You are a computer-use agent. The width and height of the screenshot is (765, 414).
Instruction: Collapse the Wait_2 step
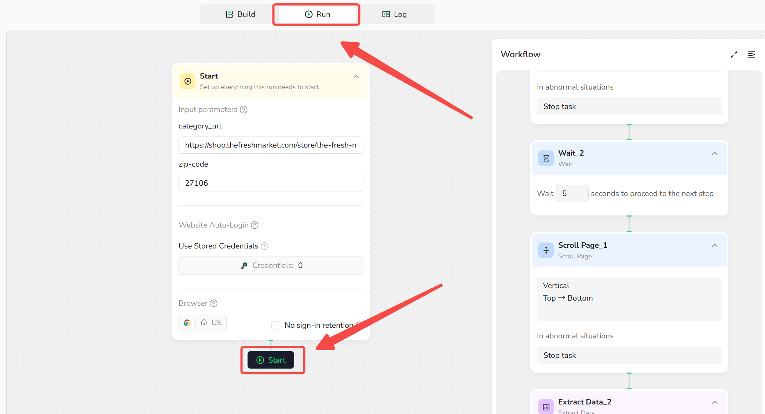(x=714, y=154)
